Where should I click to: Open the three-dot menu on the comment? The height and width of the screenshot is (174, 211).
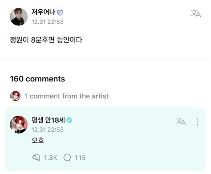(197, 122)
